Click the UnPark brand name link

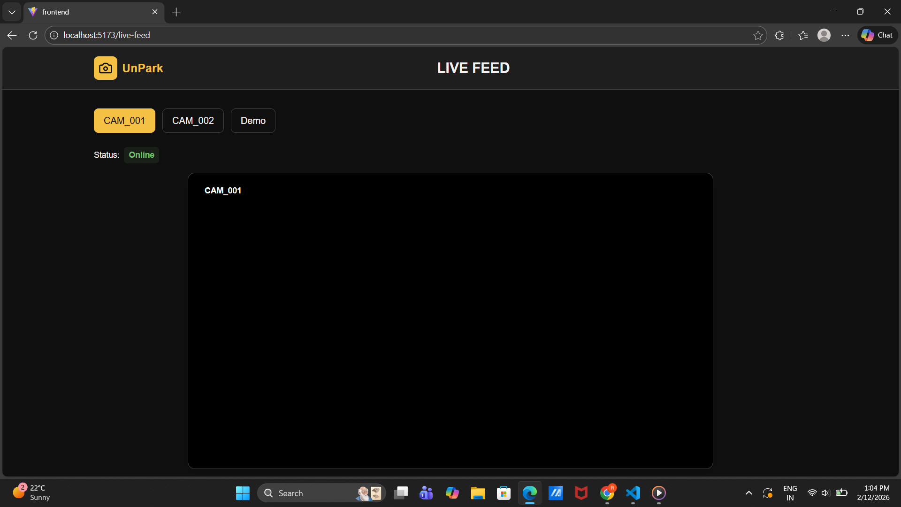click(x=143, y=68)
